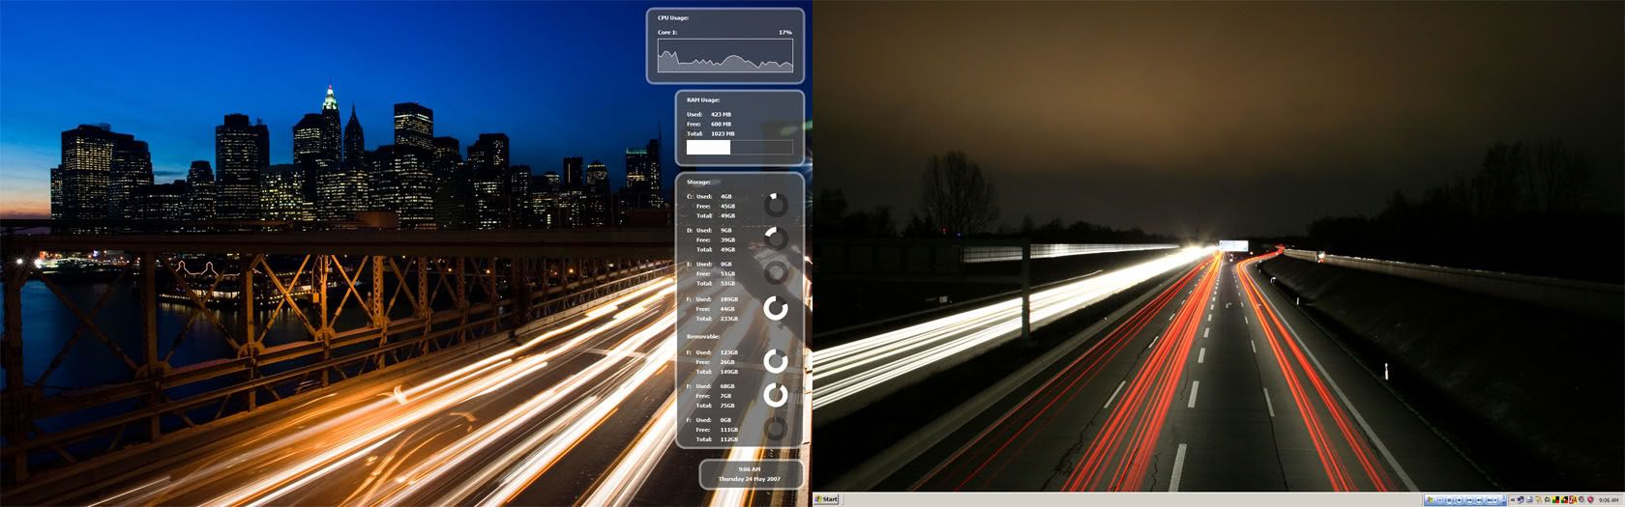The image size is (1625, 507).
Task: Click the 149GB removable drive usage ring
Action: (x=776, y=361)
